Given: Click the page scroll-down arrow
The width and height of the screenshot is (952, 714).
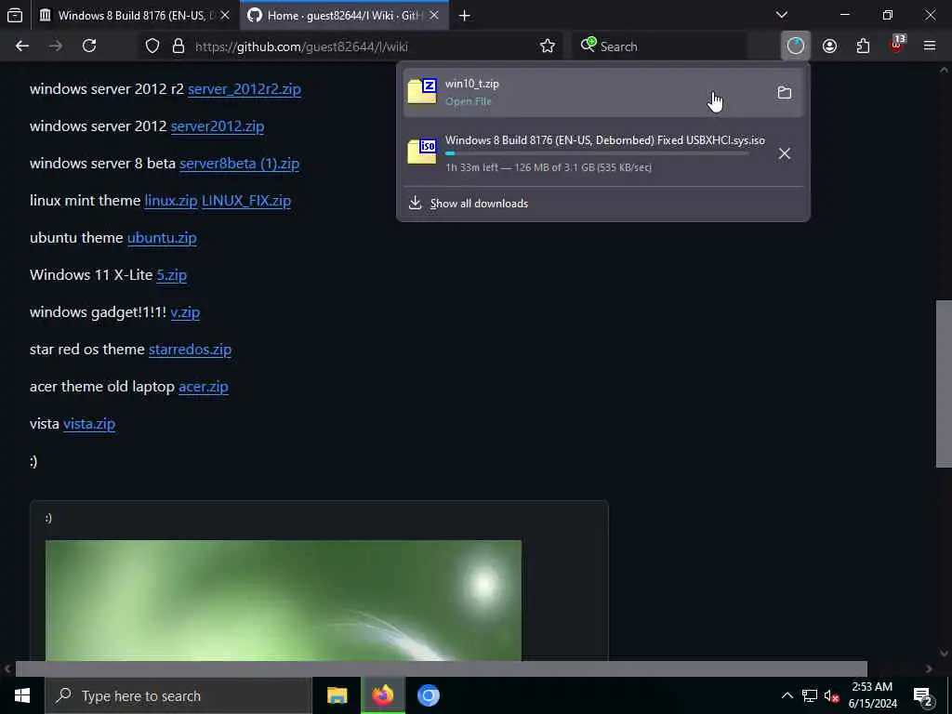Looking at the screenshot, I should [944, 654].
